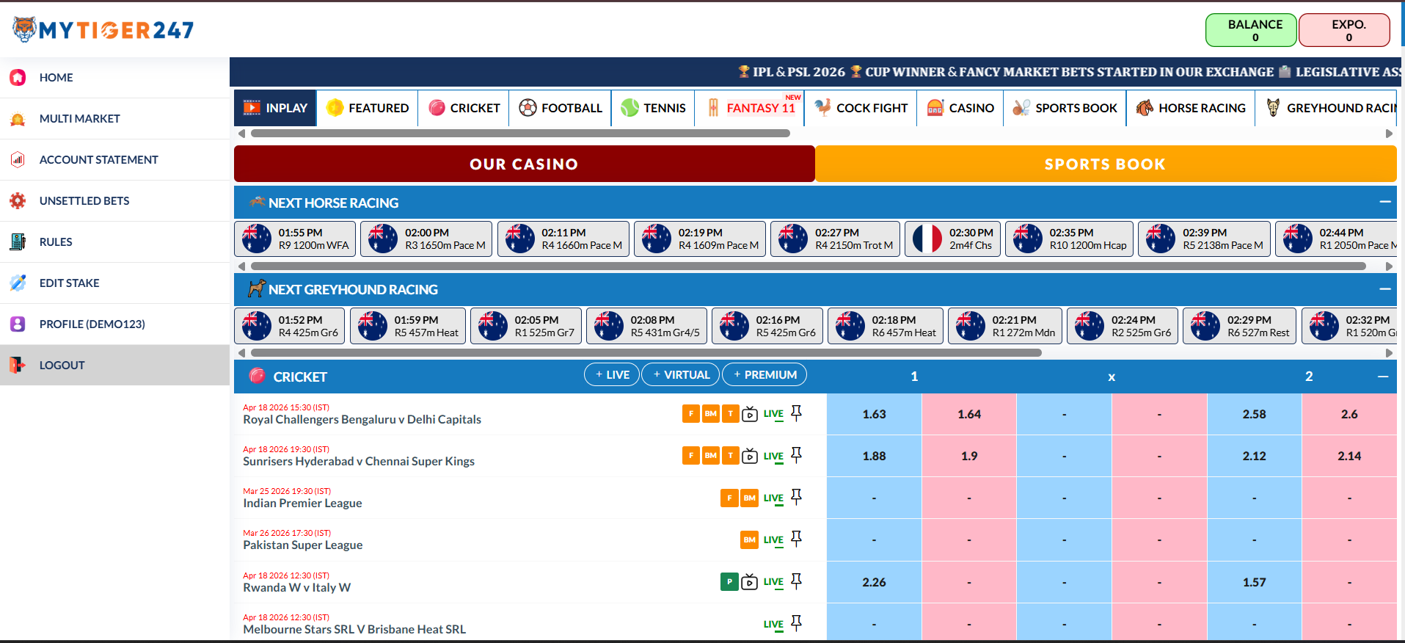
Task: Open Sunrisers Hyderabad v Chennai Super Kings
Action: (x=359, y=461)
